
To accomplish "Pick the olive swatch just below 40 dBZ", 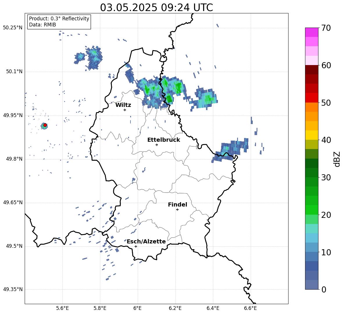I will (x=311, y=144).
